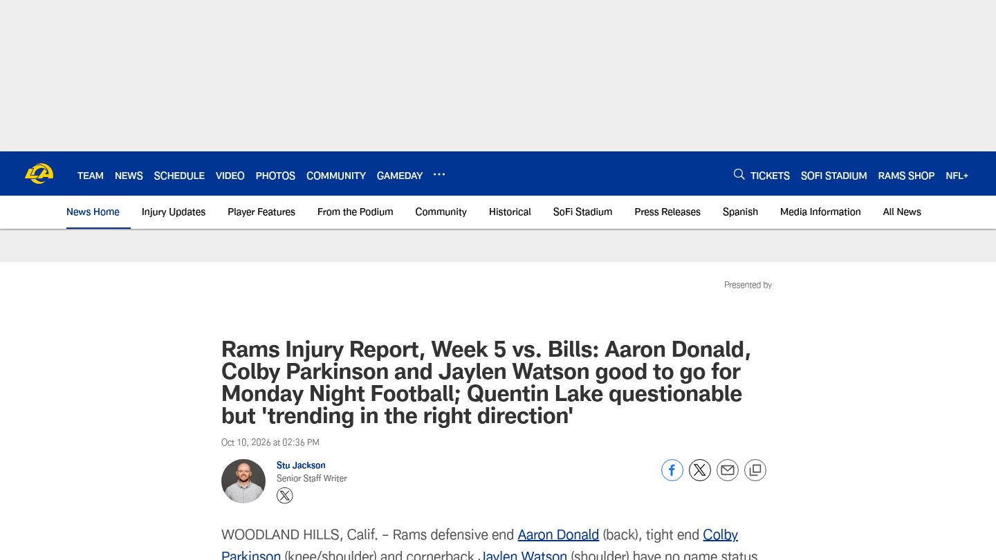Screen dimensions: 996x560
Task: Click the article headline text
Action: click(486, 382)
